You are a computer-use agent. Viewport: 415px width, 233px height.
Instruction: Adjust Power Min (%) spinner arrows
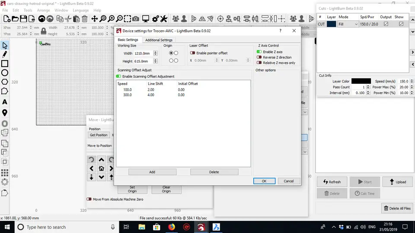point(412,93)
